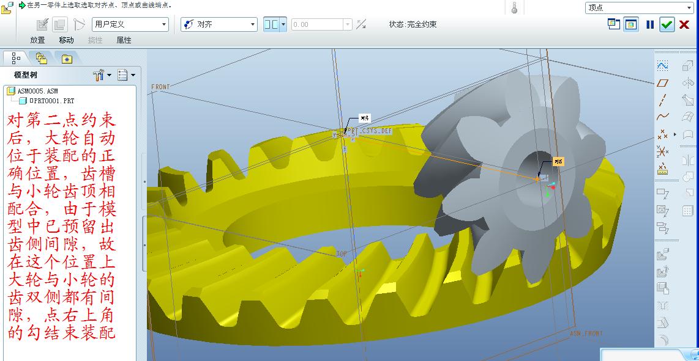
Task: Select the analysis feature tool icon
Action: [x=662, y=168]
